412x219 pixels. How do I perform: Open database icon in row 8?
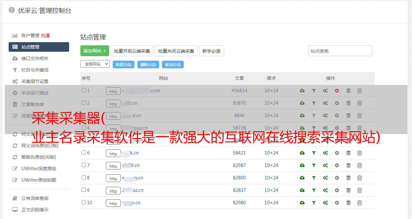(348, 178)
